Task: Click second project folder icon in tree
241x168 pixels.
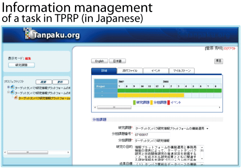Action: pos(13,92)
